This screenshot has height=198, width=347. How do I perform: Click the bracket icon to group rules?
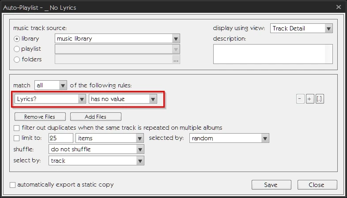pos(320,99)
